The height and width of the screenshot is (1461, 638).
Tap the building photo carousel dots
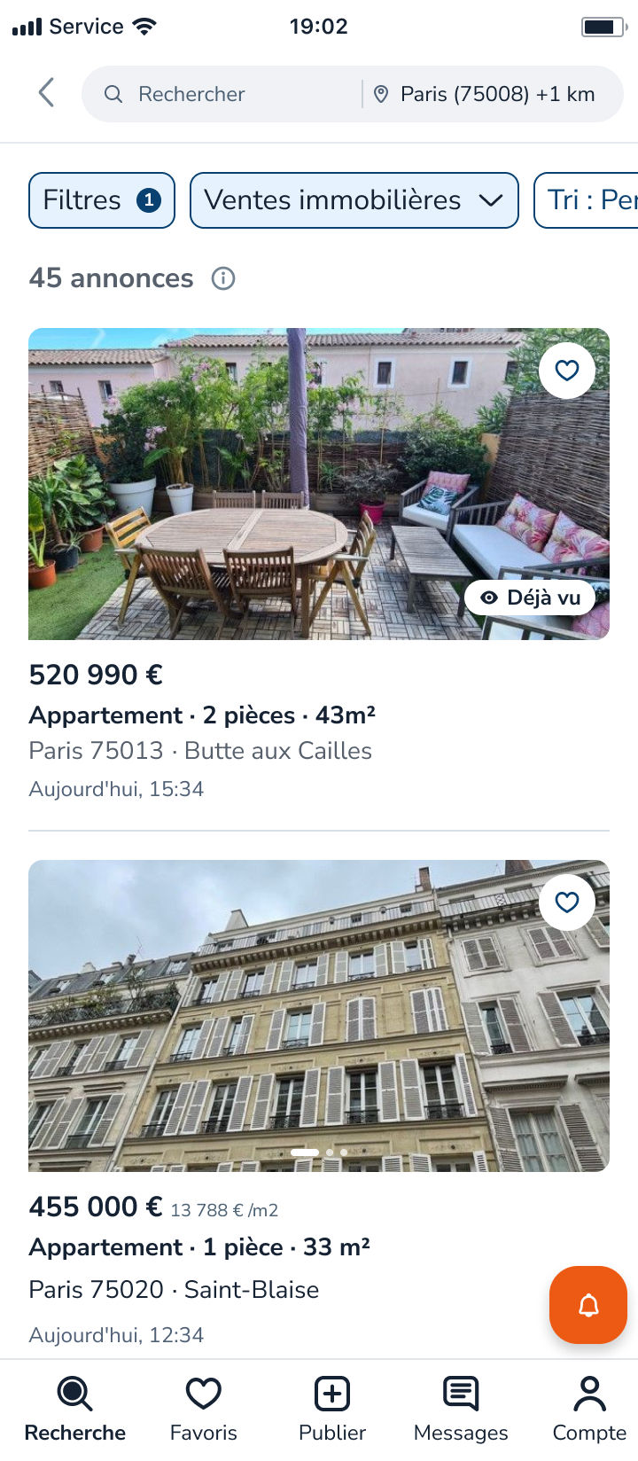pyautogui.click(x=319, y=1152)
